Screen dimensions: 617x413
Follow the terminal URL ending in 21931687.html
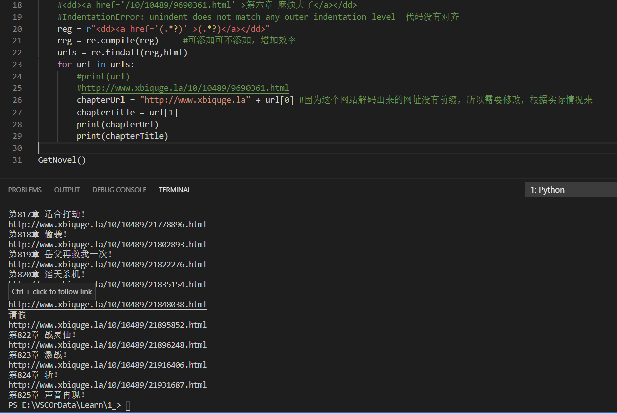[107, 385]
